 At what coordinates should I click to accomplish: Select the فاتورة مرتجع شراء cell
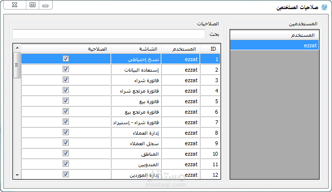[x=136, y=90]
